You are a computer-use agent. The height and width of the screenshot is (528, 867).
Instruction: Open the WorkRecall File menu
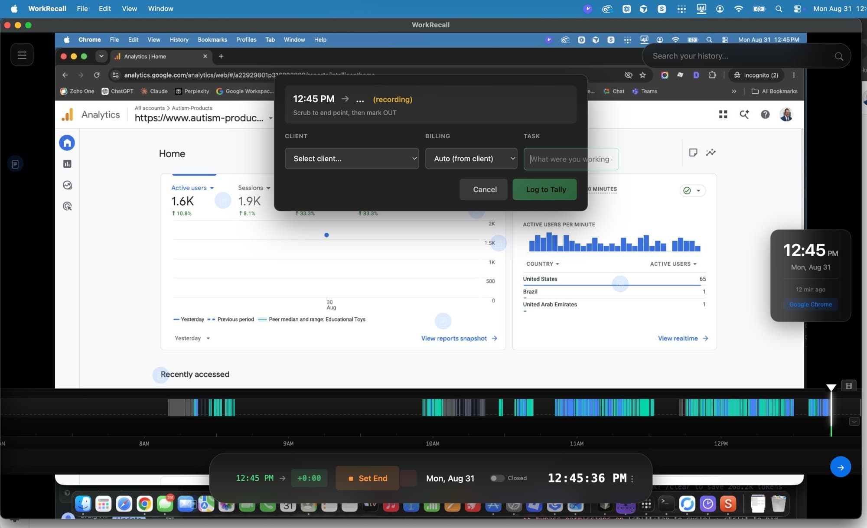pyautogui.click(x=82, y=9)
